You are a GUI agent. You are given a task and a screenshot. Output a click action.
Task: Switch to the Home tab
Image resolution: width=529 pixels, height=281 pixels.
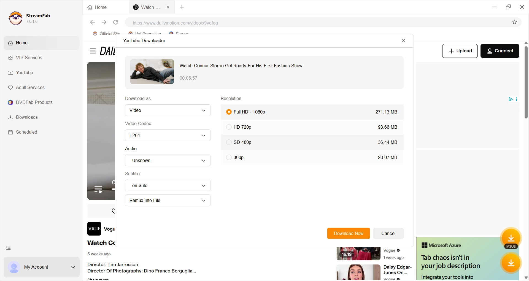[x=100, y=7]
